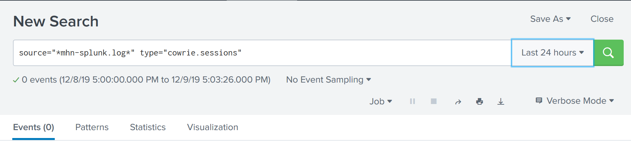Open the Last 24 hours time picker
Image resolution: width=631 pixels, height=141 pixels.
(553, 53)
